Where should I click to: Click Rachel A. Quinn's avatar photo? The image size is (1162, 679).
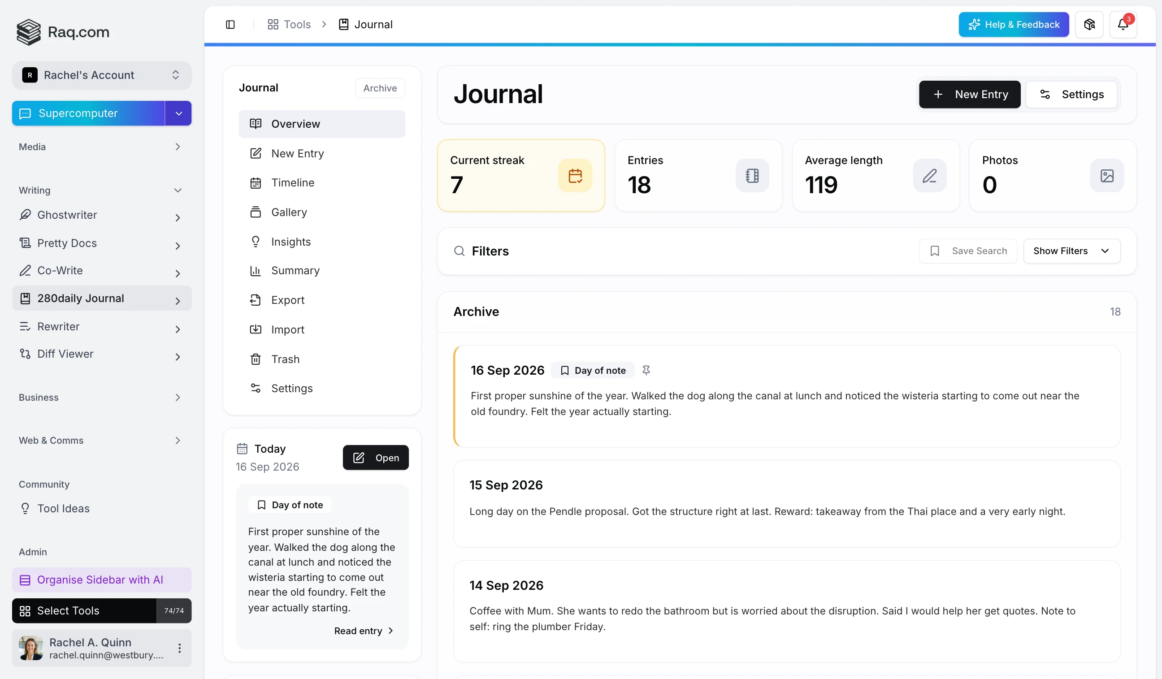(x=31, y=648)
